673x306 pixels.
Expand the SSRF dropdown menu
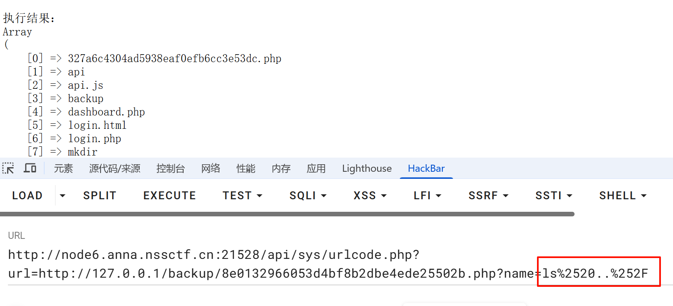point(488,196)
